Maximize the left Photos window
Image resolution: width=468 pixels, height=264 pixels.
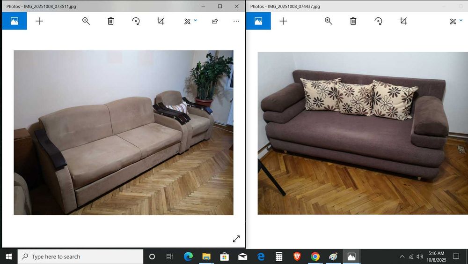tap(220, 6)
